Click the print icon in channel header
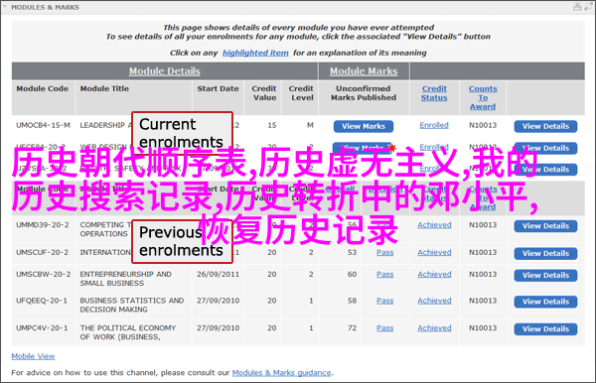 click(577, 7)
